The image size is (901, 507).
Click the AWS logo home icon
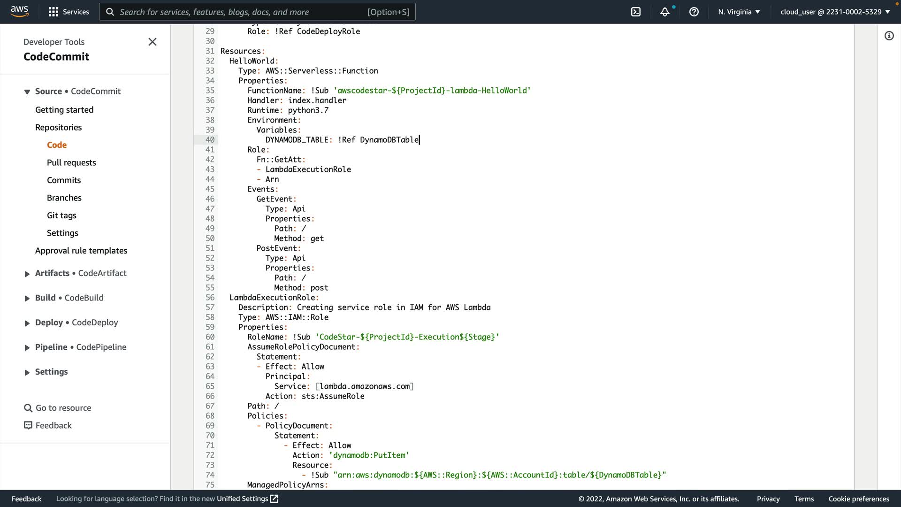coord(19,11)
